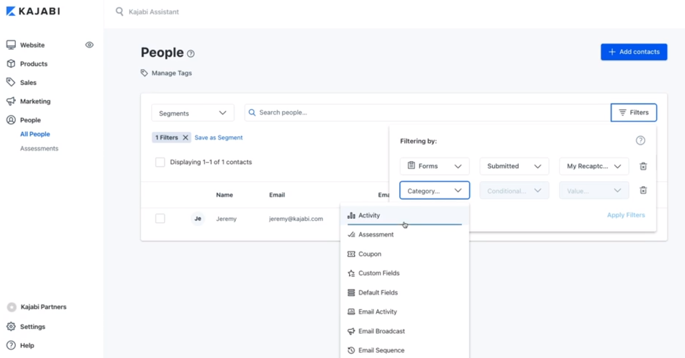The height and width of the screenshot is (358, 685).
Task: Click Apply Filters
Action: [626, 215]
